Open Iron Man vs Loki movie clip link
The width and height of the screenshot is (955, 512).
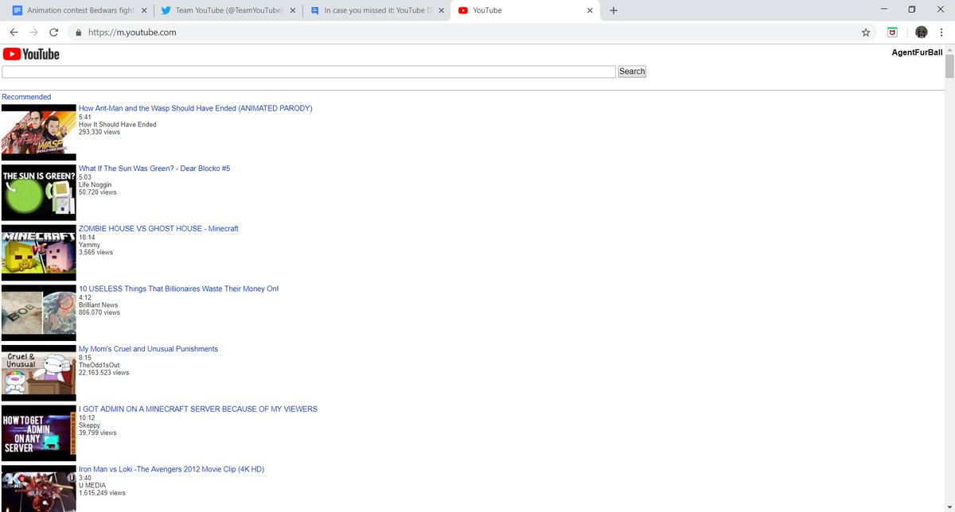click(x=171, y=469)
